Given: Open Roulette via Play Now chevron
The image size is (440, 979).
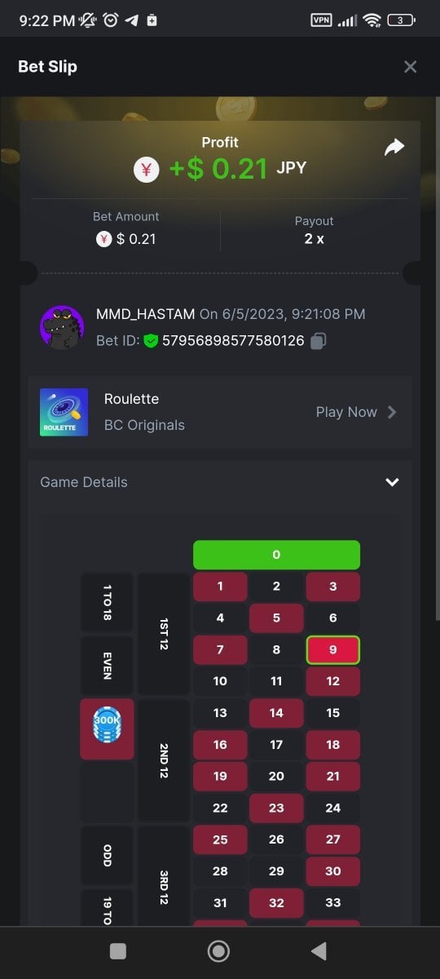Looking at the screenshot, I should 392,412.
